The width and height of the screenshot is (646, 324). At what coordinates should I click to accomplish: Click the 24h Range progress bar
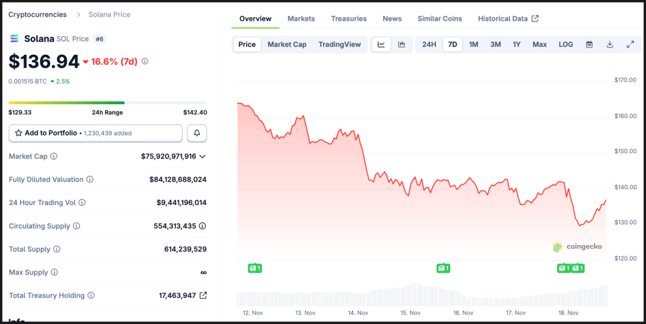(108, 103)
